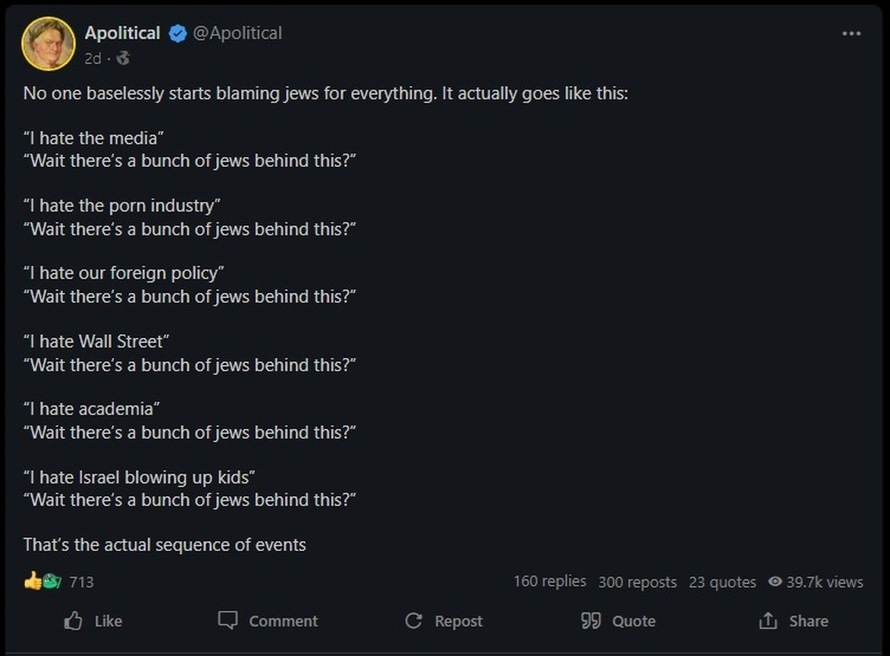This screenshot has width=890, height=656.
Task: Click the eye icon next to views
Action: 775,582
